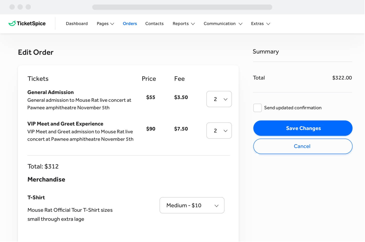The width and height of the screenshot is (365, 242).
Task: Click Save Changes
Action: click(303, 128)
